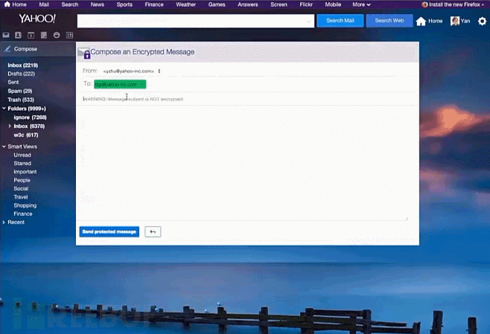Show the Shopping smart view
Screen dimensions: 490x334
pos(25,205)
